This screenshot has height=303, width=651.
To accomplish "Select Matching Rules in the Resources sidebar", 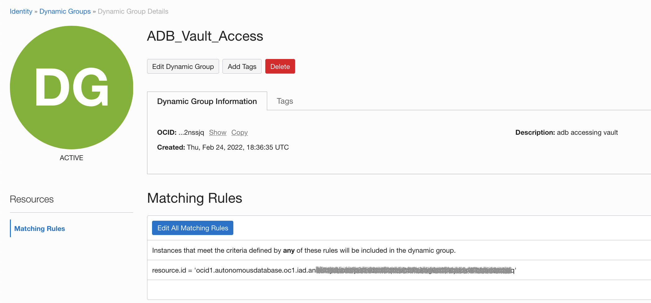I will 40,228.
